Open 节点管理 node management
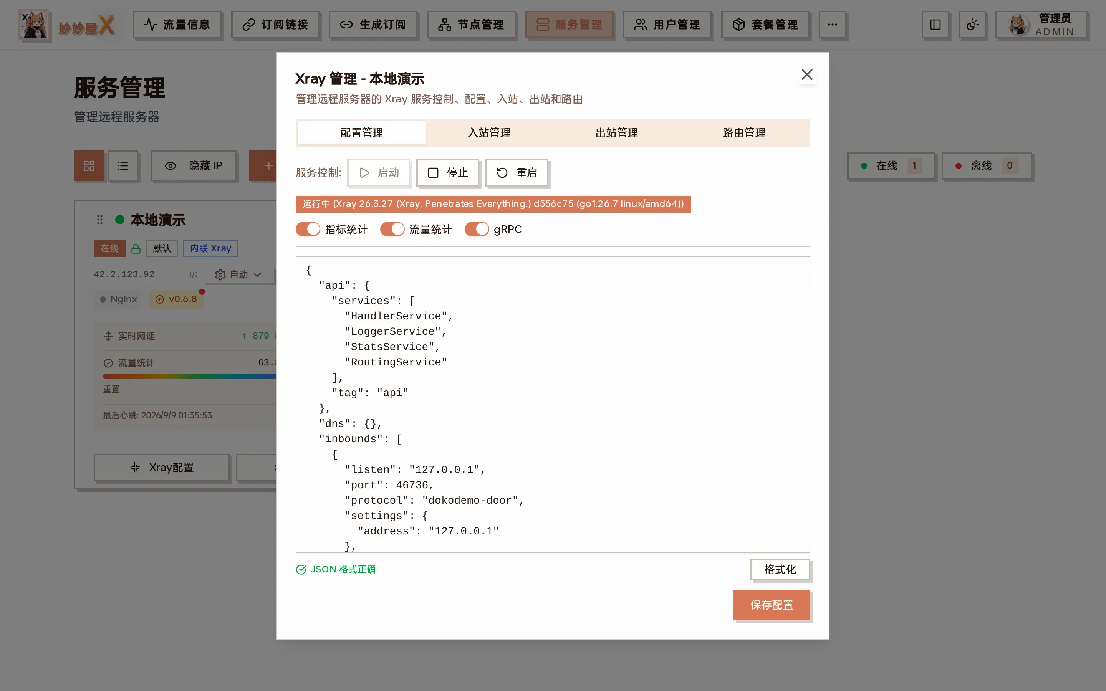 point(471,25)
